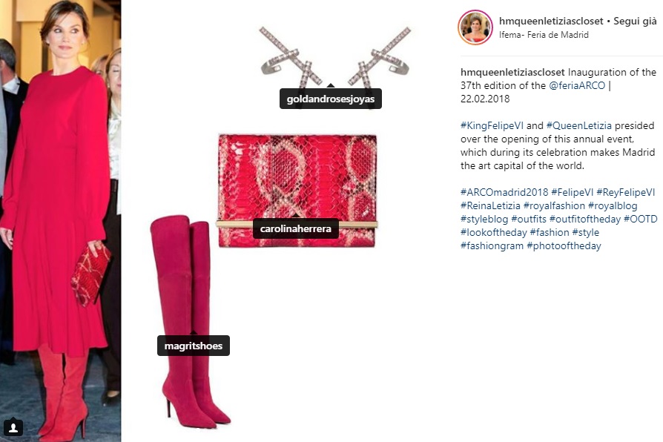
Task: Open the #ReinaLetizia hashtag
Action: [x=490, y=205]
